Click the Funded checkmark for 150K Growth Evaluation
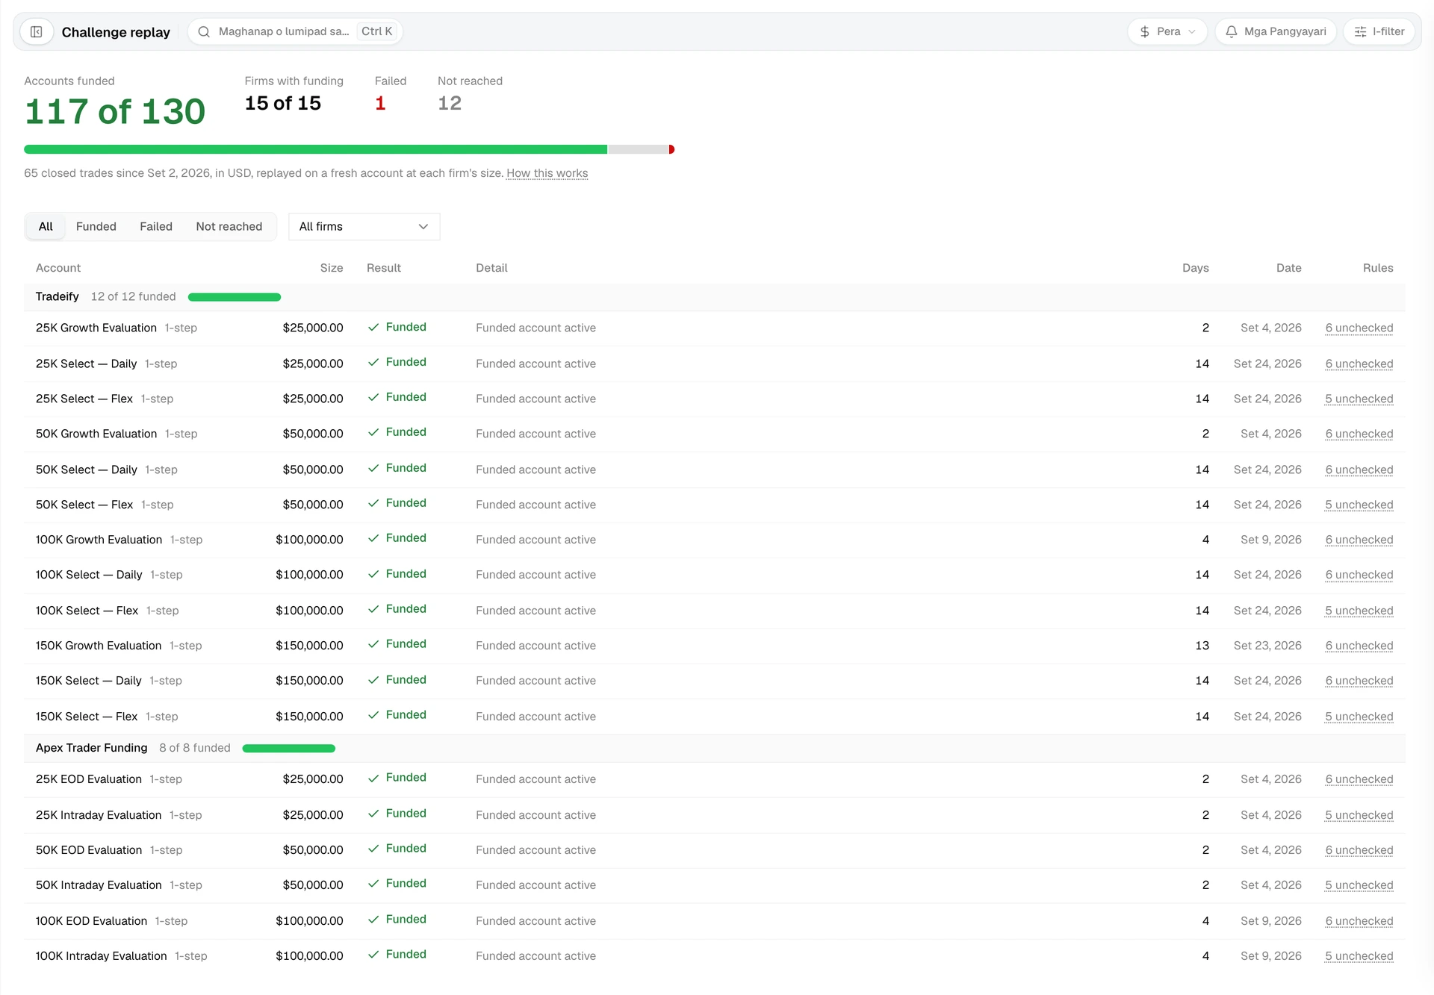Viewport: 1434px width, 995px height. 373,645
